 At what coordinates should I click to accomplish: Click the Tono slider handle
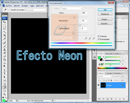pyautogui.click(x=74, y=17)
